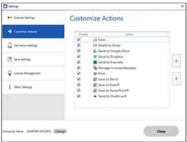Select 'Send to OneDrive' text
The width and height of the screenshot is (187, 142).
pyautogui.click(x=112, y=96)
